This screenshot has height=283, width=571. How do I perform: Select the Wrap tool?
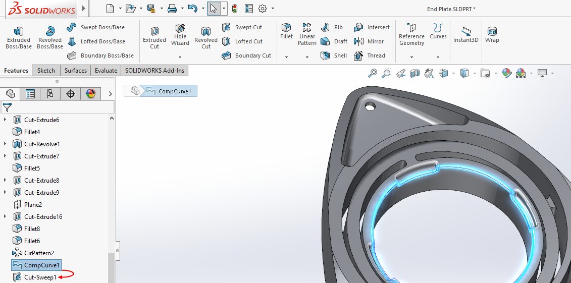point(492,35)
